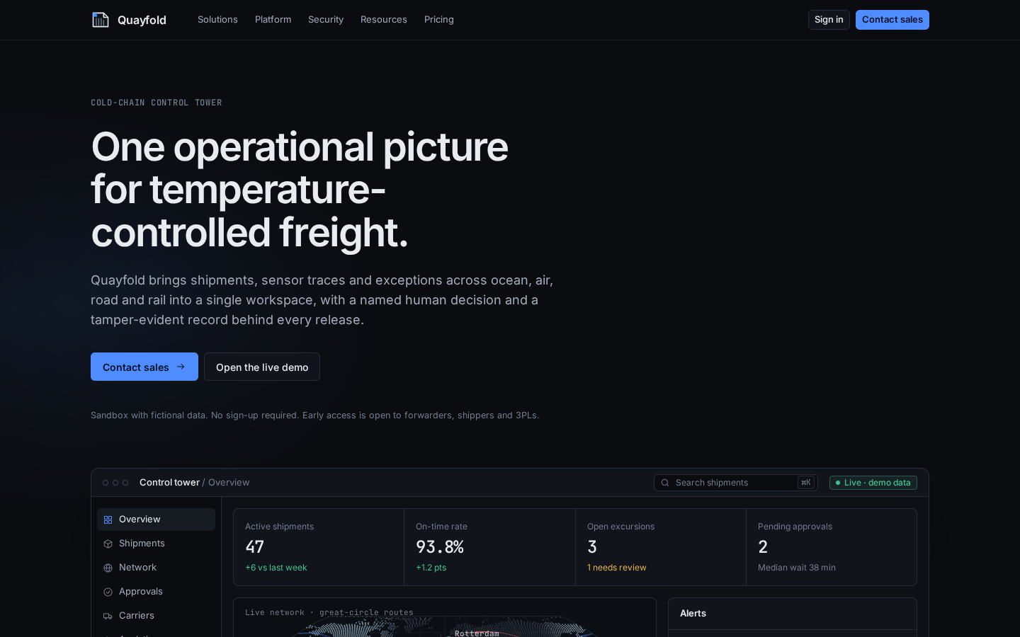Image resolution: width=1020 pixels, height=637 pixels.
Task: Click the Approvals check icon
Action: coord(108,592)
